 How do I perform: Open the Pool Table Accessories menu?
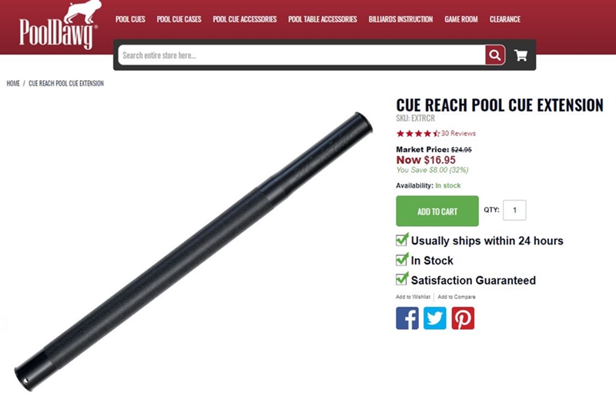click(x=323, y=19)
